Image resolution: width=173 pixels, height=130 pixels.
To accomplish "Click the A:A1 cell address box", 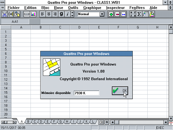I will 15,22.
